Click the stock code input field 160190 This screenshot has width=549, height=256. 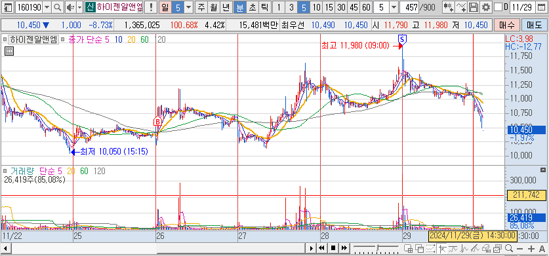click(x=30, y=7)
